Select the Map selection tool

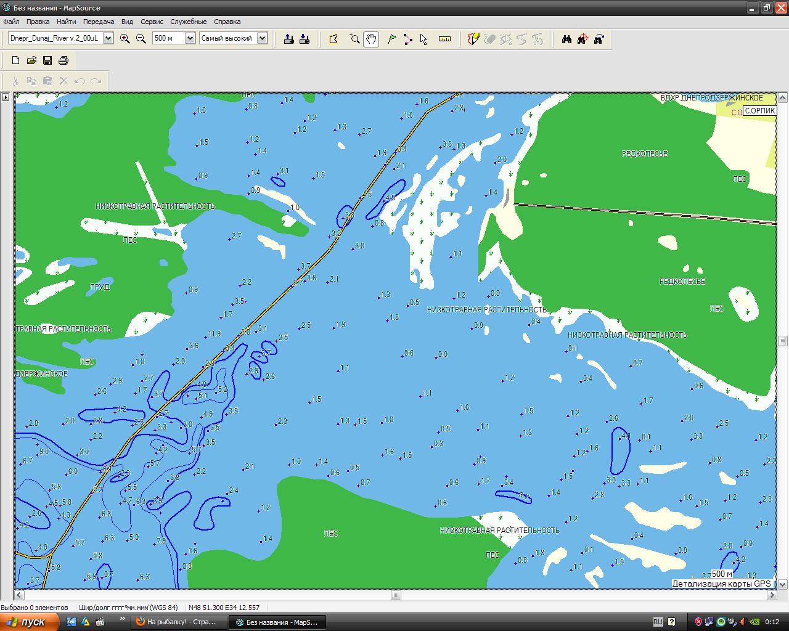pyautogui.click(x=333, y=39)
